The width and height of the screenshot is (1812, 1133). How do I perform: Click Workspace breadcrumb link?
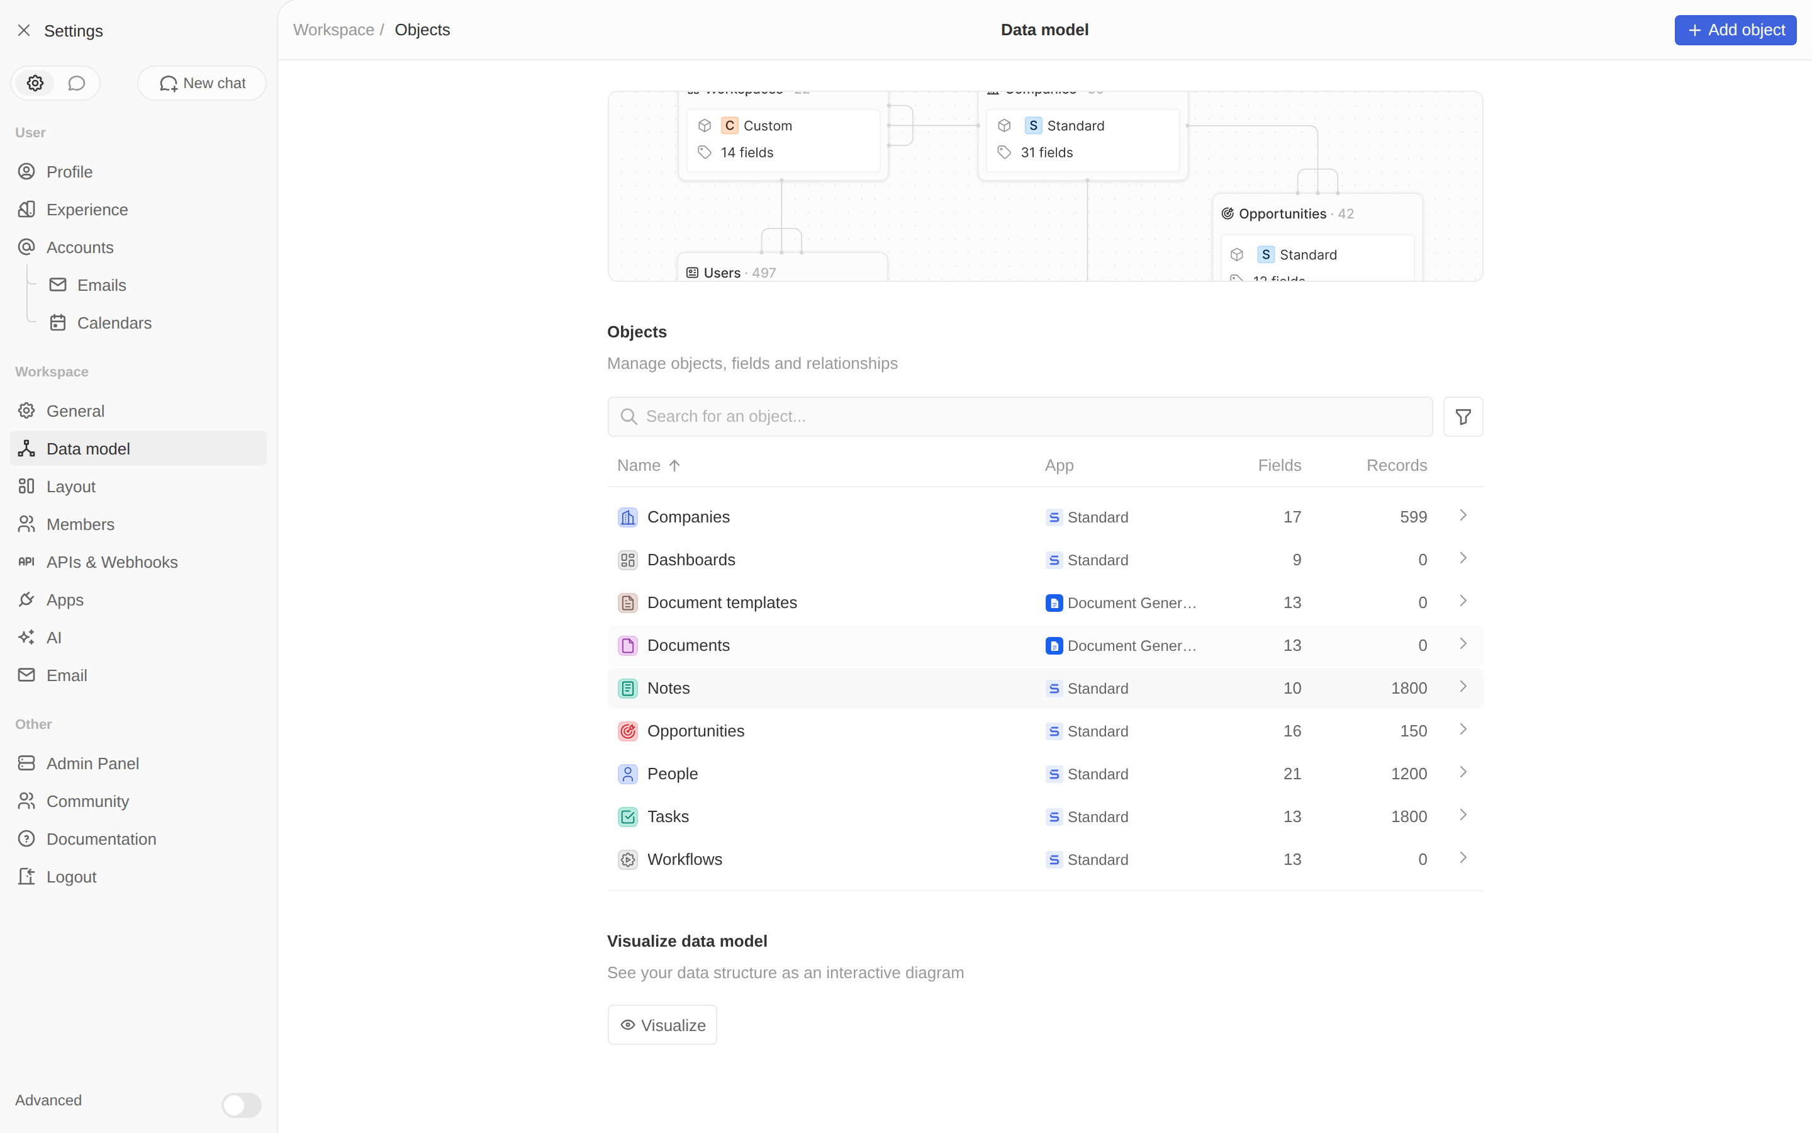(333, 30)
